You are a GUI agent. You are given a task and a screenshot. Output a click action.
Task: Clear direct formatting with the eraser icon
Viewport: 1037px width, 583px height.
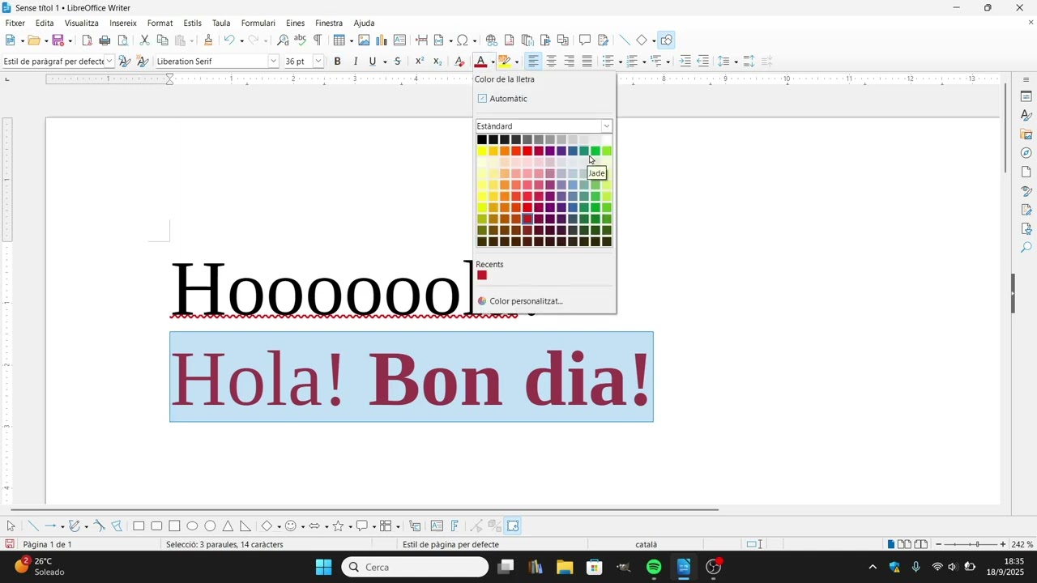coord(459,62)
